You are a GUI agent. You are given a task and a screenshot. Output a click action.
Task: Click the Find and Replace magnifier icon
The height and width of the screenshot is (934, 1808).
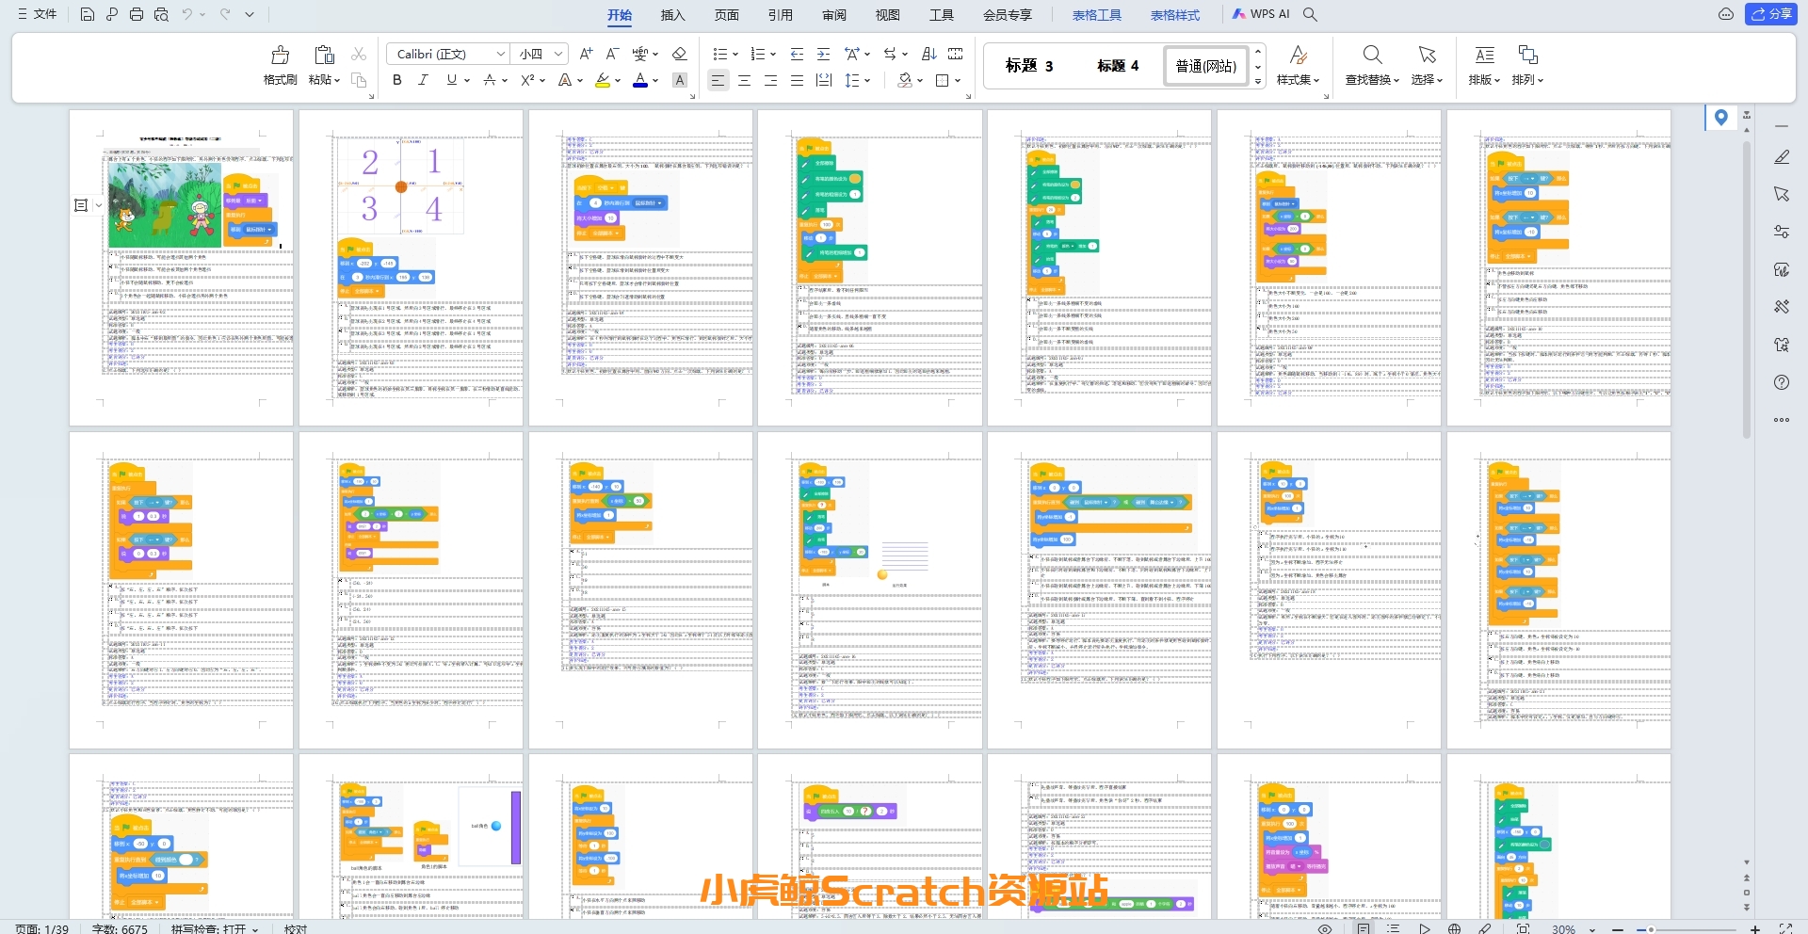[x=1372, y=55]
